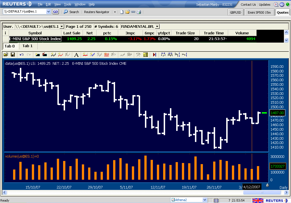291x203 pixels.
Task: Click the Volume column header
Action: point(242,33)
